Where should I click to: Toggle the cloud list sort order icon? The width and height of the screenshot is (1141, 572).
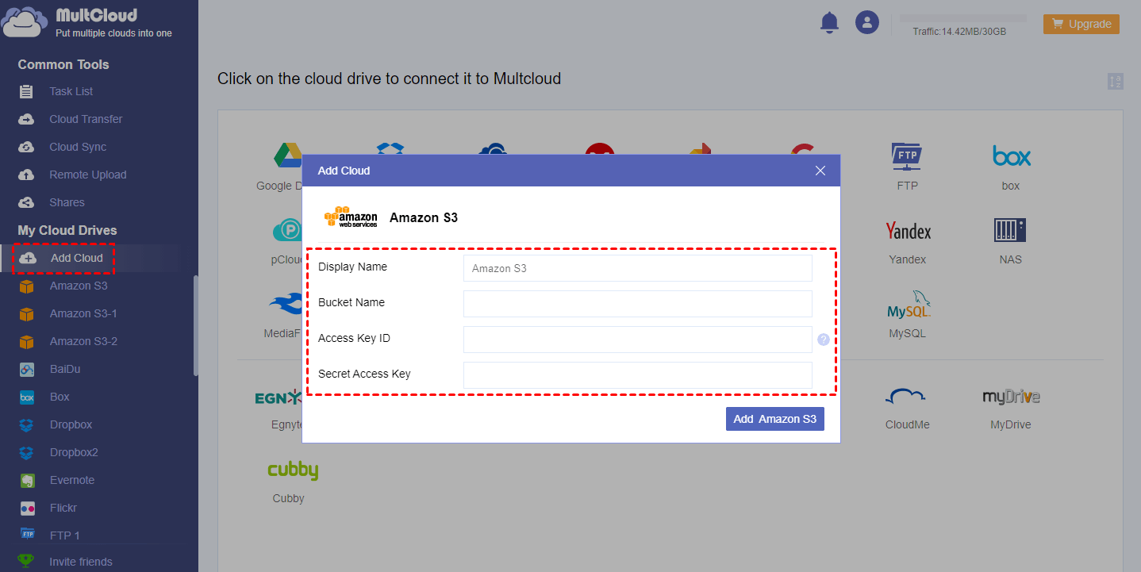[1116, 81]
